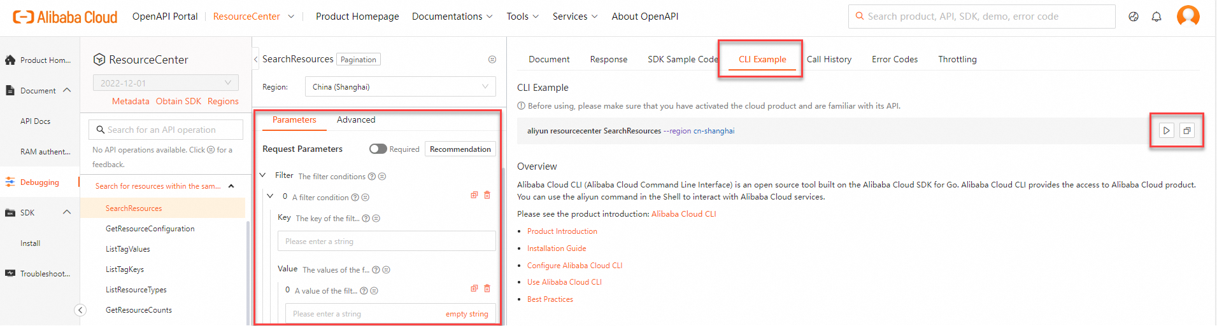The width and height of the screenshot is (1217, 326).
Task: Open the Obtain SDK link
Action: [178, 101]
